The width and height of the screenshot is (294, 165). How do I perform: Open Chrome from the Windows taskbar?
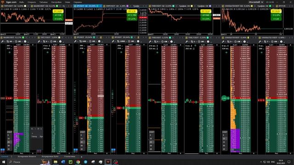[x=78, y=162]
